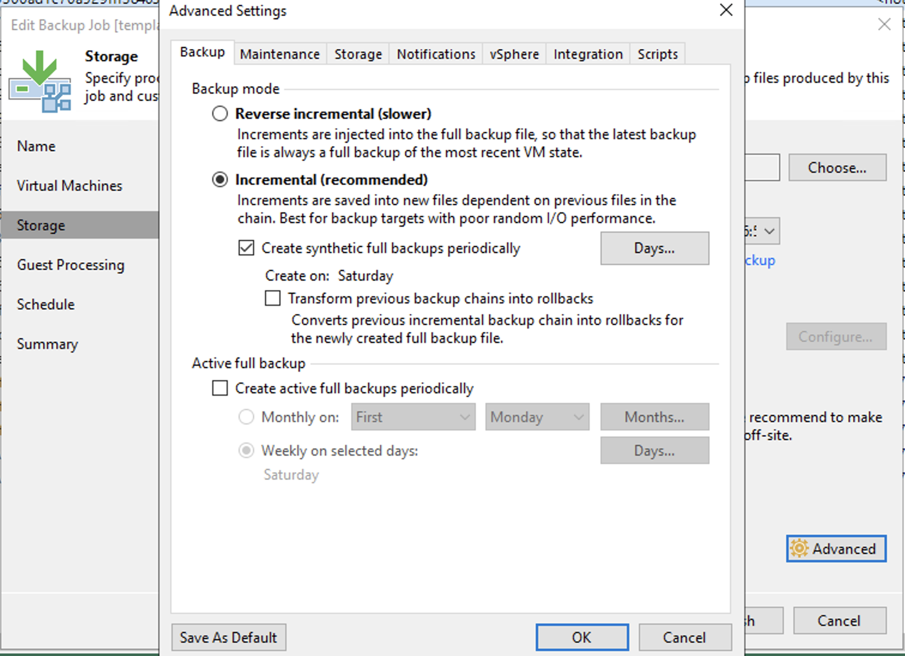Enable Create active full backups periodically
Viewport: 905px width, 656px height.
[x=220, y=389]
